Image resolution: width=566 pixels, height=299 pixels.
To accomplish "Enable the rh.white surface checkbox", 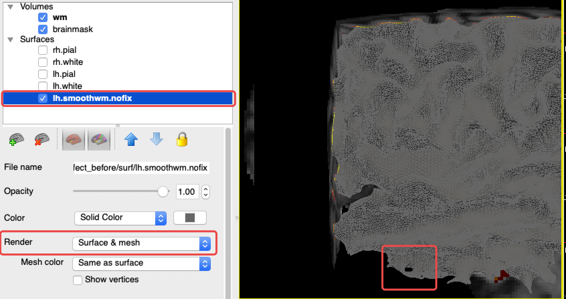I will (43, 62).
